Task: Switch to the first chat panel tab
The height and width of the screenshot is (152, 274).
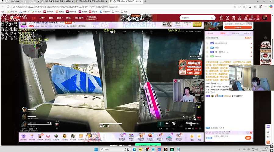Action: (x=211, y=33)
